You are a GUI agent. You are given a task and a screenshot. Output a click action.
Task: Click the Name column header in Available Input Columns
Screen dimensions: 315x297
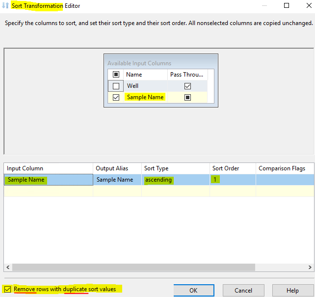tap(145, 75)
